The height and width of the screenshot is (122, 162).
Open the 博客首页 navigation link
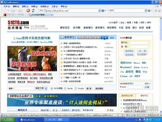pyautogui.click(x=65, y=28)
